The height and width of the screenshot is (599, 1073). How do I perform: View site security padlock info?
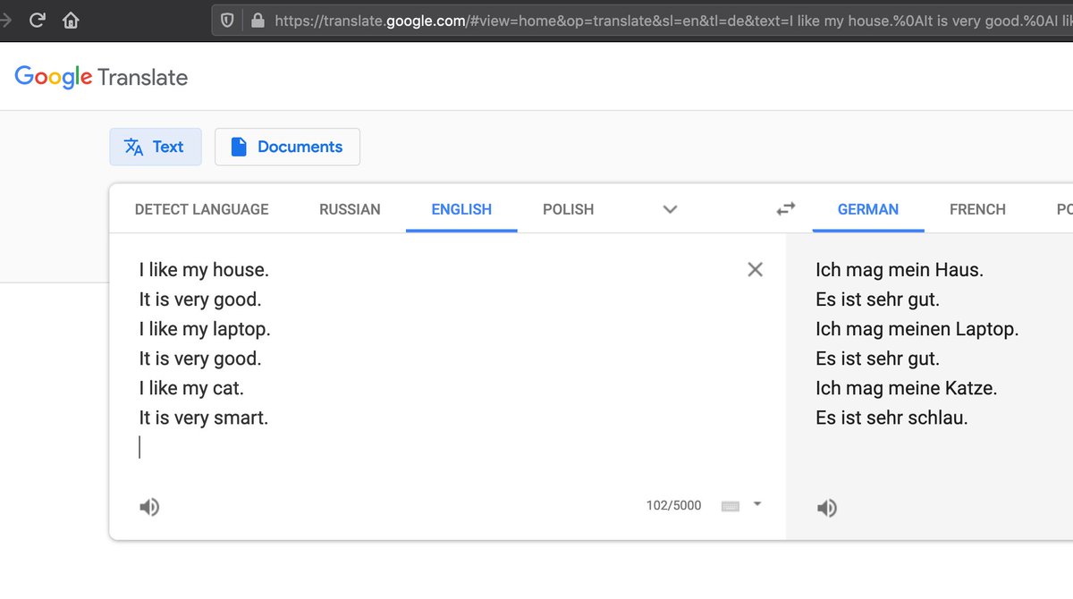258,20
